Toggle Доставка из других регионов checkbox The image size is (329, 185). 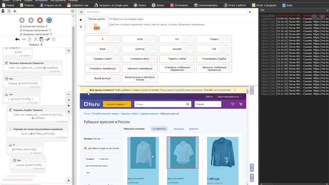coord(85,149)
